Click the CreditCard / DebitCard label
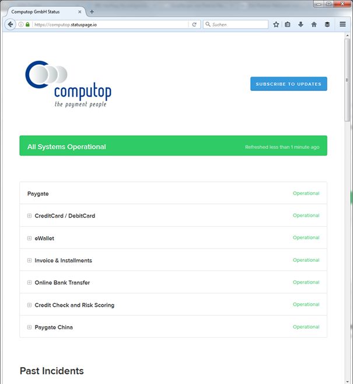 (x=65, y=216)
